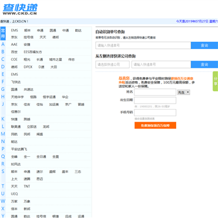Choose 快捷 courier in K row
Screen dimensions: 218x218
14,119
